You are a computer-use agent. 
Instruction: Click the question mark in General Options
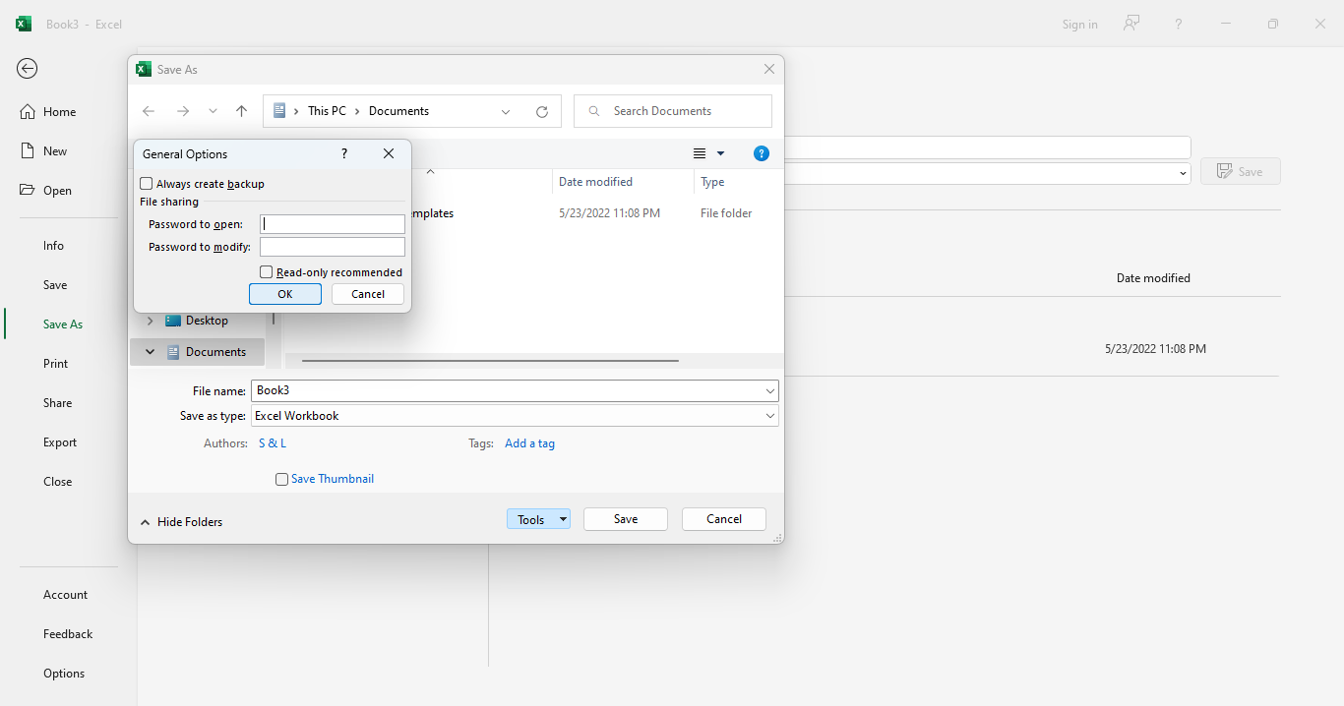[343, 154]
